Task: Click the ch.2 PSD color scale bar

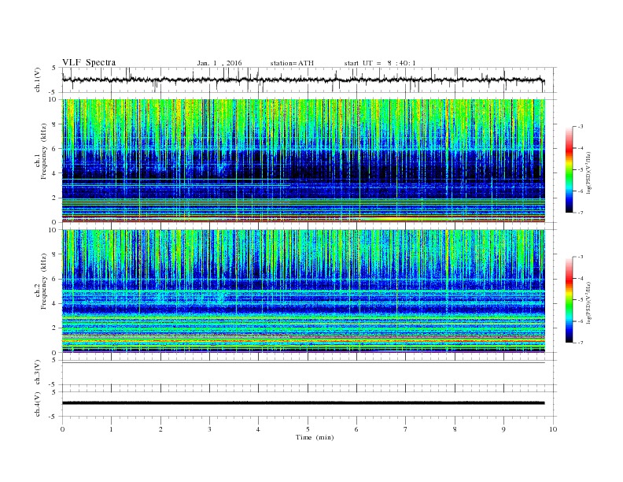Action: pyautogui.click(x=569, y=299)
